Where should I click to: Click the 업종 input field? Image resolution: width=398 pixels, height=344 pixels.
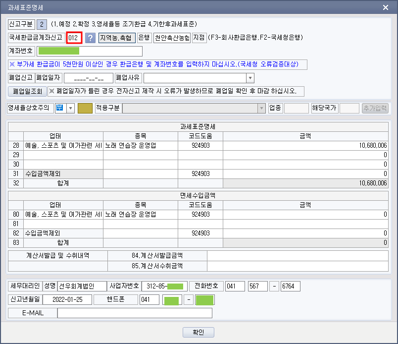pos(296,108)
